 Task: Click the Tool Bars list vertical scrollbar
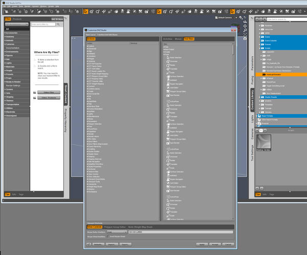(x=233, y=50)
